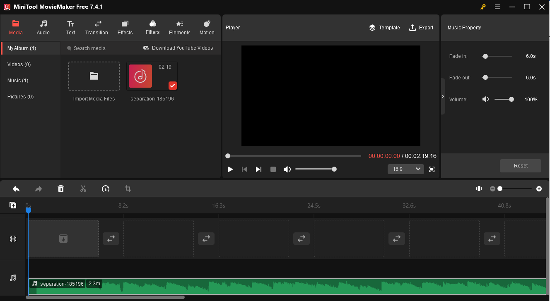
Task: Click the fourth transition swap slot
Action: coord(397,239)
